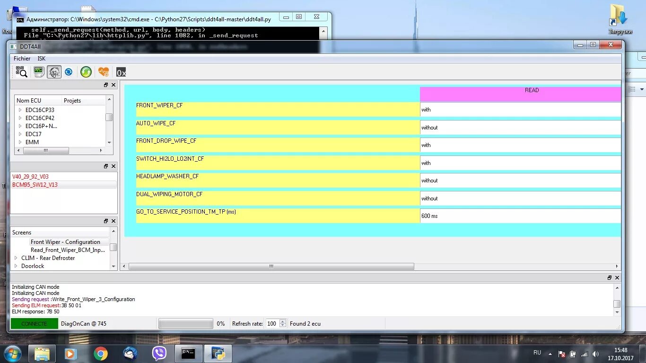Expand the EDC16P+N... tree node
The image size is (646, 363).
pos(20,126)
